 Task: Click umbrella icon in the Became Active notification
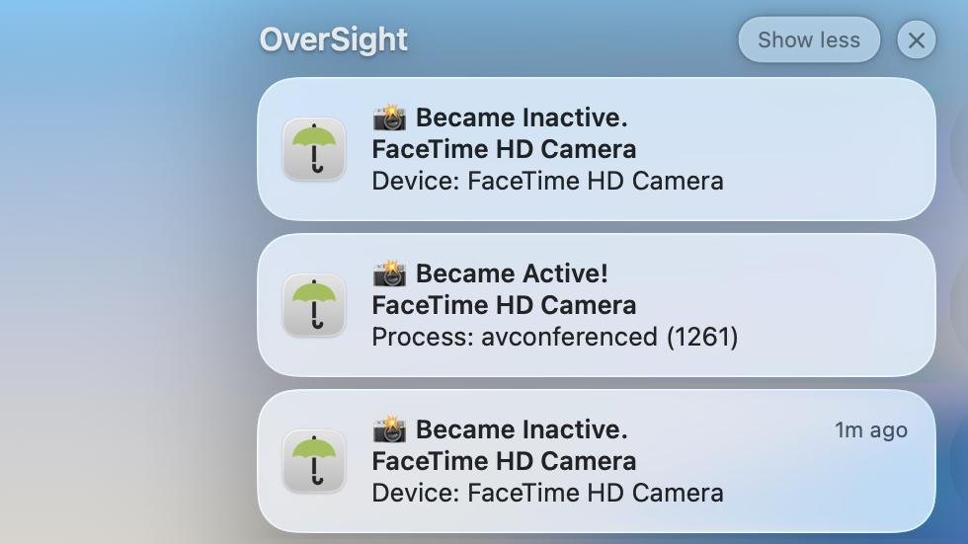pyautogui.click(x=314, y=305)
